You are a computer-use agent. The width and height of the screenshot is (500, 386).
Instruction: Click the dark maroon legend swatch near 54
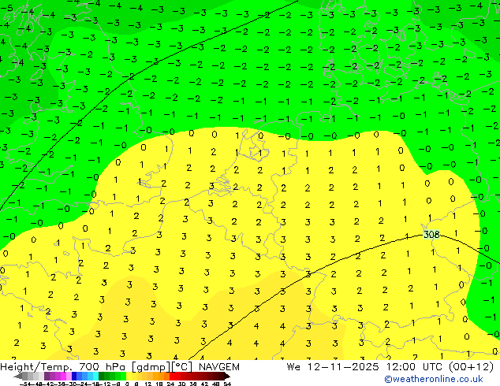[x=222, y=376]
